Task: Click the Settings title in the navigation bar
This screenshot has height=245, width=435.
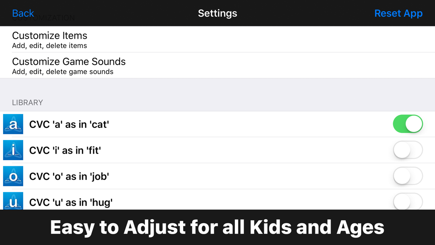Action: pyautogui.click(x=217, y=13)
